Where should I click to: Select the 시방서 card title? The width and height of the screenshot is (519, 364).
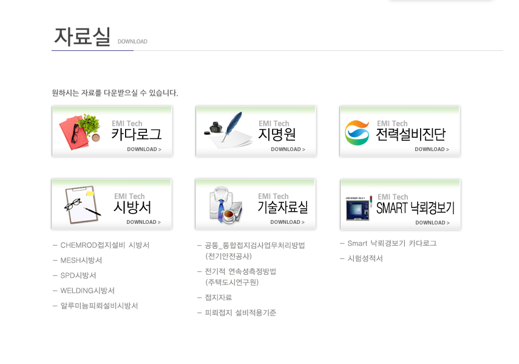tap(132, 207)
